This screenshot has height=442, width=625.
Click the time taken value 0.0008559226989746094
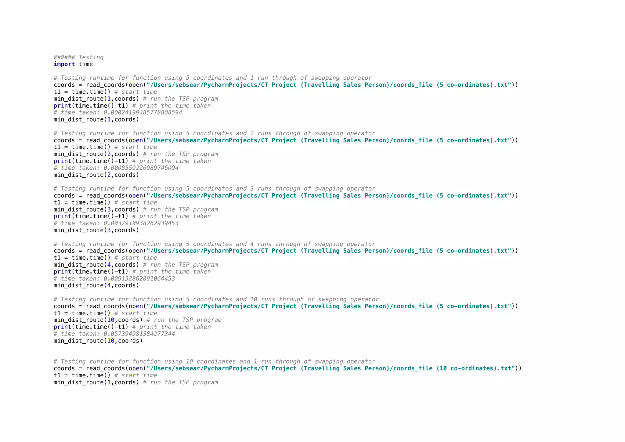[141, 168]
